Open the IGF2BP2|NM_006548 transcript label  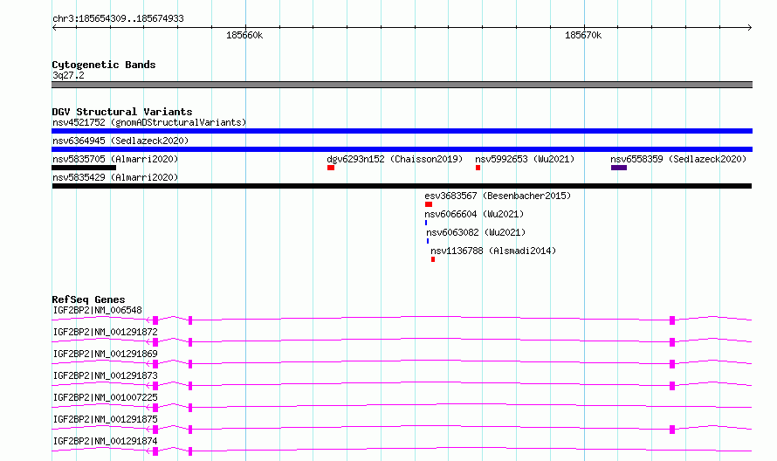(x=97, y=310)
